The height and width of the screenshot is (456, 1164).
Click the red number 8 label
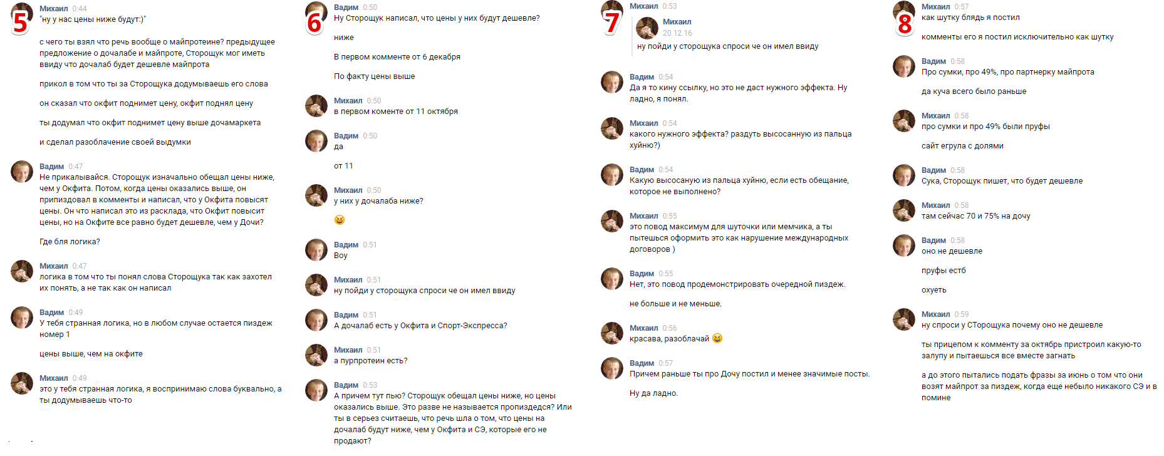(905, 24)
